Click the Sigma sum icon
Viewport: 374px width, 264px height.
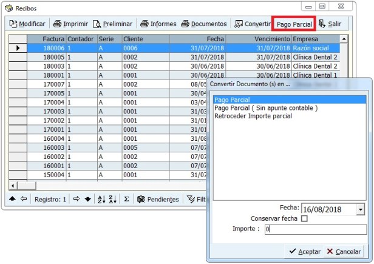pyautogui.click(x=126, y=199)
